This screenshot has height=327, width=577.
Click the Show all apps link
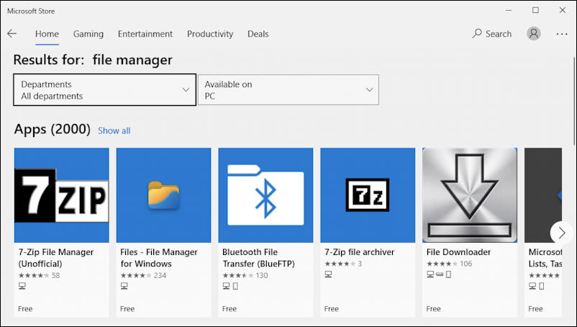tap(114, 130)
